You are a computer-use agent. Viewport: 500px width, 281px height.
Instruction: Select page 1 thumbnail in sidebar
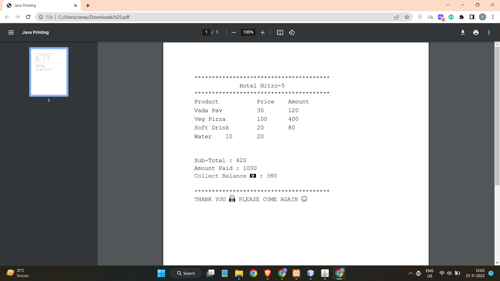[49, 72]
